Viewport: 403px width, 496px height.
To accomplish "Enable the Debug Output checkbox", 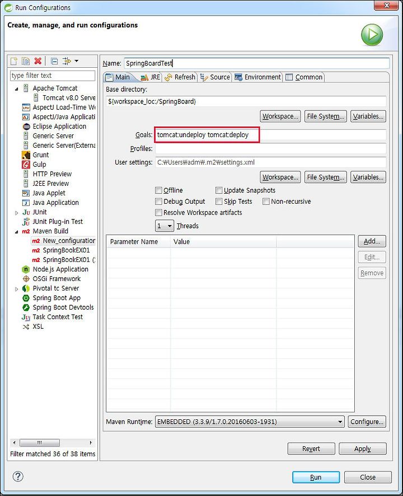I will pos(158,202).
